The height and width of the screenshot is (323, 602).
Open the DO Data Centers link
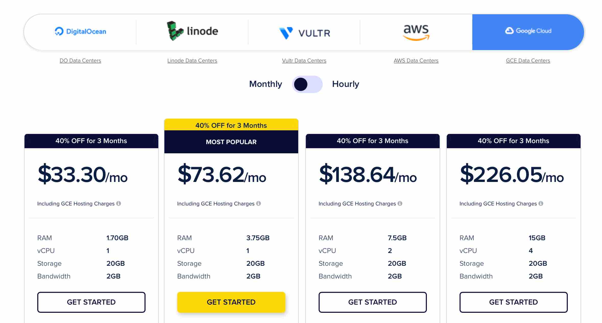[80, 61]
